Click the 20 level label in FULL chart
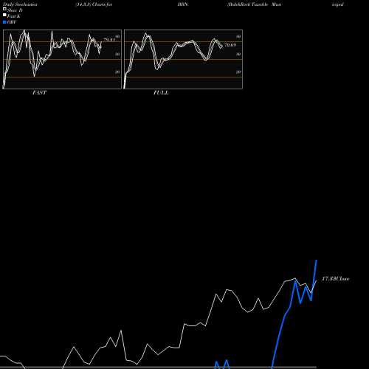This screenshot has width=369, height=369. [x=238, y=72]
